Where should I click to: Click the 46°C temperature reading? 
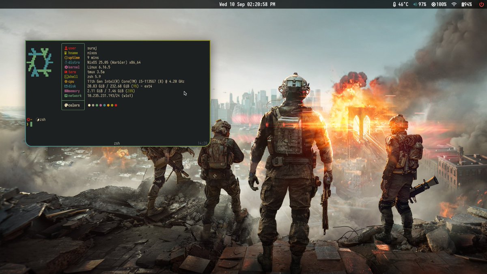[403, 4]
